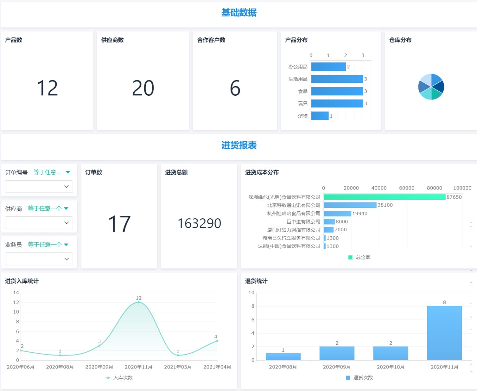Click the 进货总额 value 163290
The height and width of the screenshot is (391, 477).
[x=199, y=223]
